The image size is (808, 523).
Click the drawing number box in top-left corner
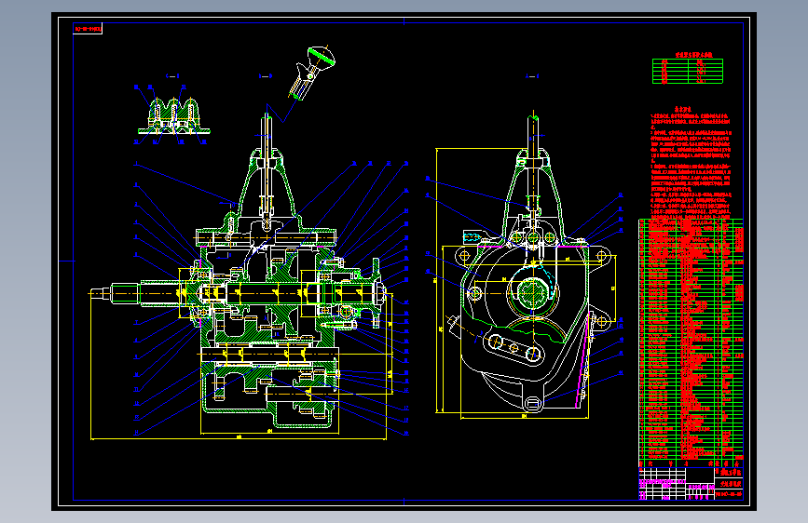88,28
